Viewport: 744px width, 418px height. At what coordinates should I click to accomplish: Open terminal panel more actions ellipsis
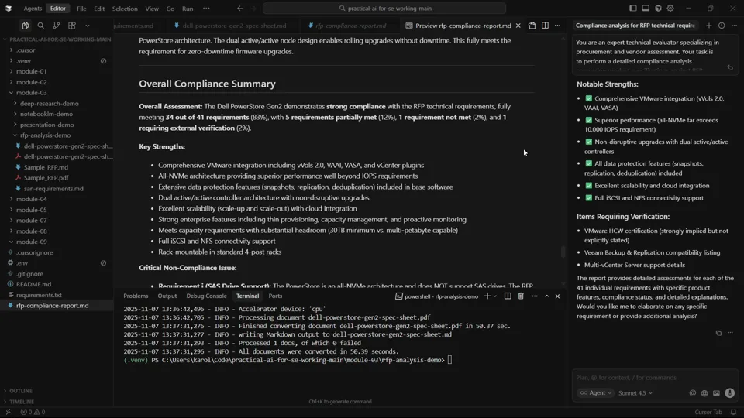click(x=535, y=296)
